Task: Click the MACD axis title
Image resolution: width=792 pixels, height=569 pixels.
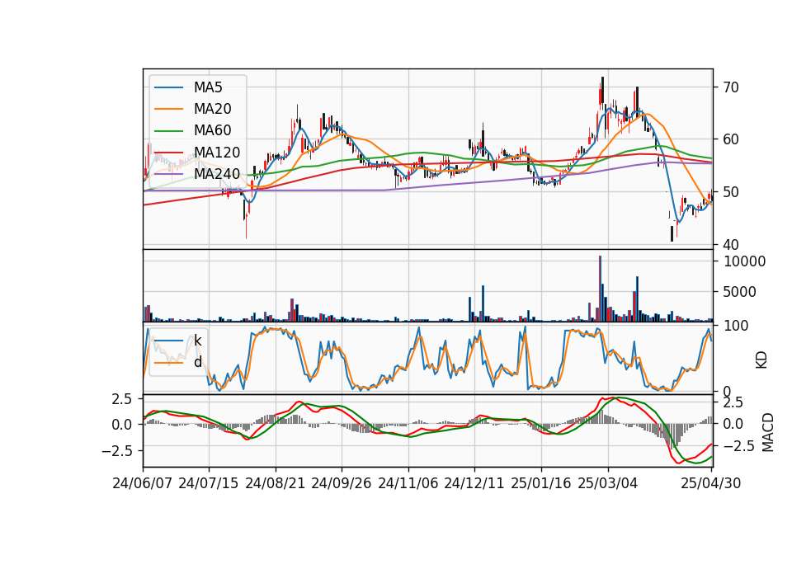Action: (x=768, y=432)
